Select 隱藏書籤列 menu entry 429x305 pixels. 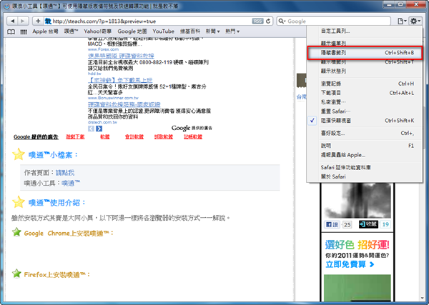365,52
